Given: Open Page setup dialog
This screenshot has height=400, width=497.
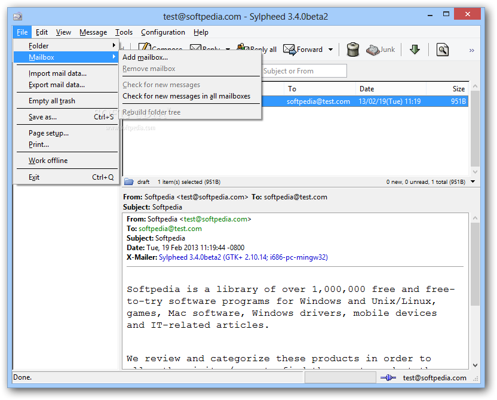Looking at the screenshot, I should (66, 133).
